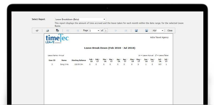Open the PDF export format dropdown
Image resolution: width=214 pixels, height=105 pixels.
click(158, 31)
